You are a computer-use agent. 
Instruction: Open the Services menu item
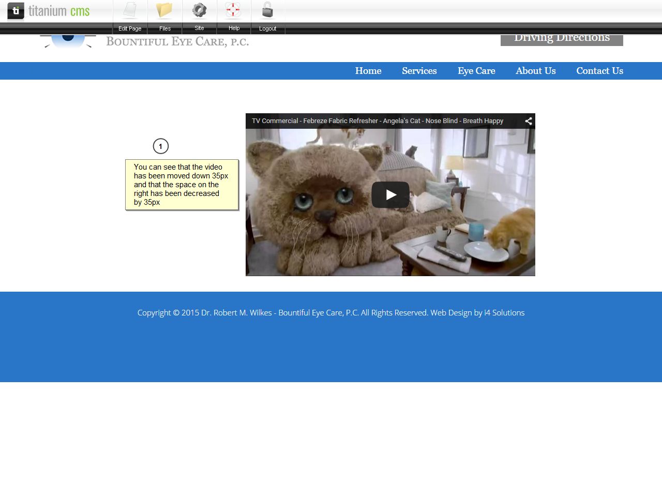[419, 71]
